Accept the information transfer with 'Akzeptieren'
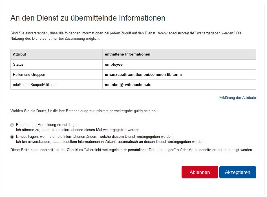267x197 pixels. pos(238,172)
